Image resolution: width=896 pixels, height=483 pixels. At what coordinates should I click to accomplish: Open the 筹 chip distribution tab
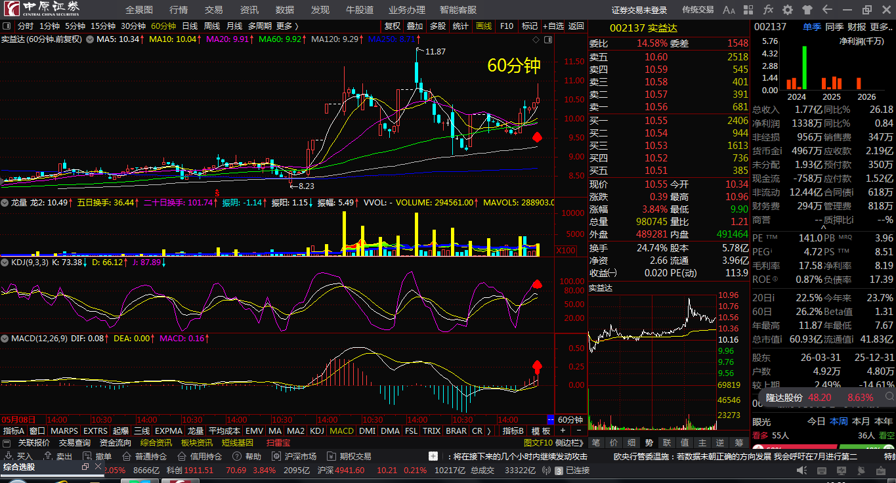point(738,443)
